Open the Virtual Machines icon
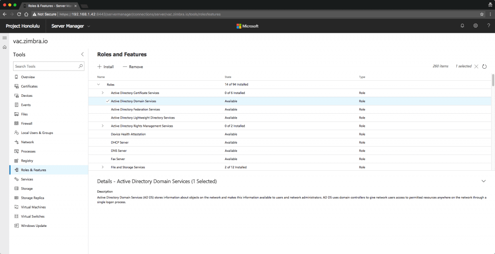Viewport: 495px width, 254px height. [x=16, y=207]
